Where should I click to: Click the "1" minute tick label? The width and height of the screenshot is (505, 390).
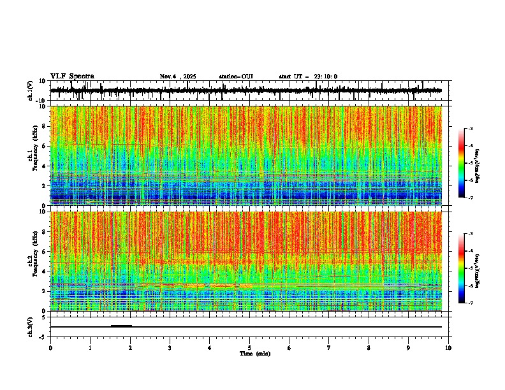tap(90, 348)
